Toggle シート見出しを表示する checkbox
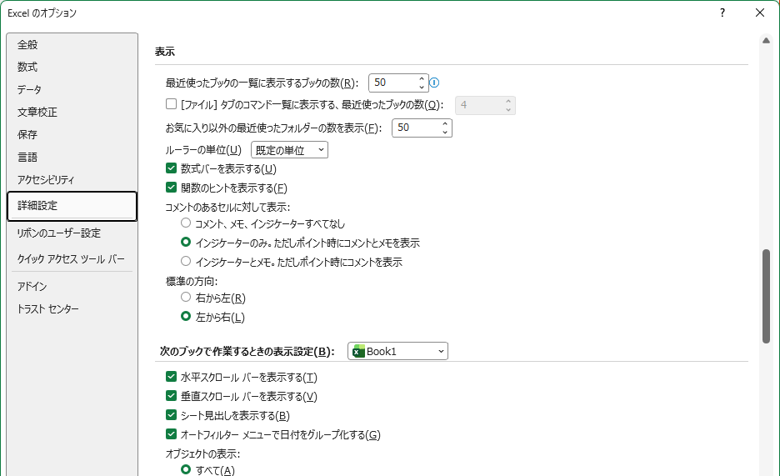This screenshot has width=780, height=476. point(171,415)
